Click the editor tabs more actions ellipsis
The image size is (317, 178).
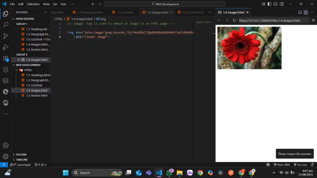coord(210,12)
